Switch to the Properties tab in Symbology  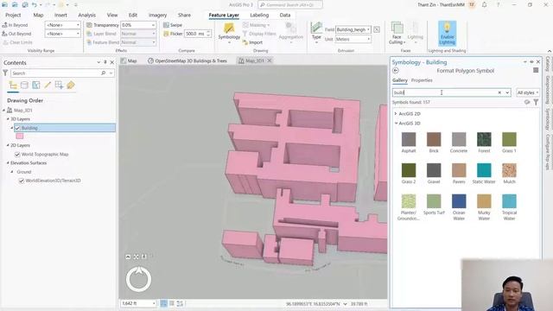point(422,80)
